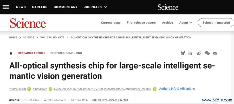
Task: Share article on Reddit
Action: pos(199,53)
